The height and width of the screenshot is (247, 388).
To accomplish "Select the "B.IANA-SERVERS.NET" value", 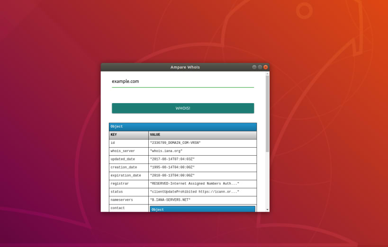I will pos(202,200).
